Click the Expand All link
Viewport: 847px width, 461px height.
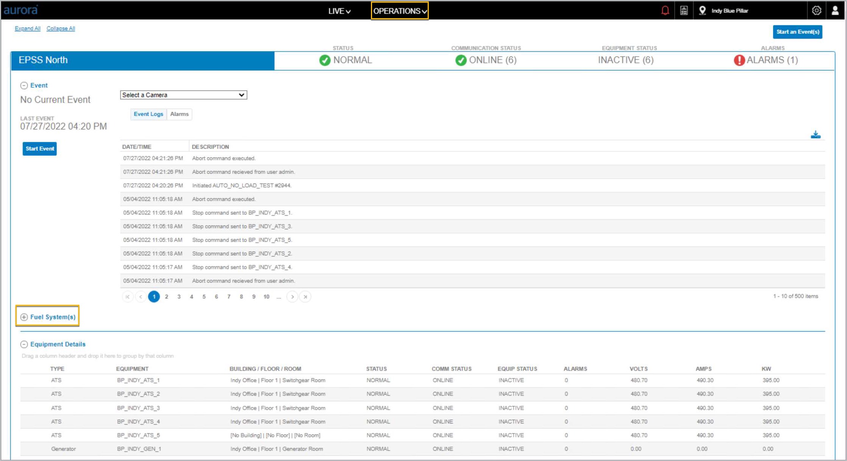[x=28, y=28]
